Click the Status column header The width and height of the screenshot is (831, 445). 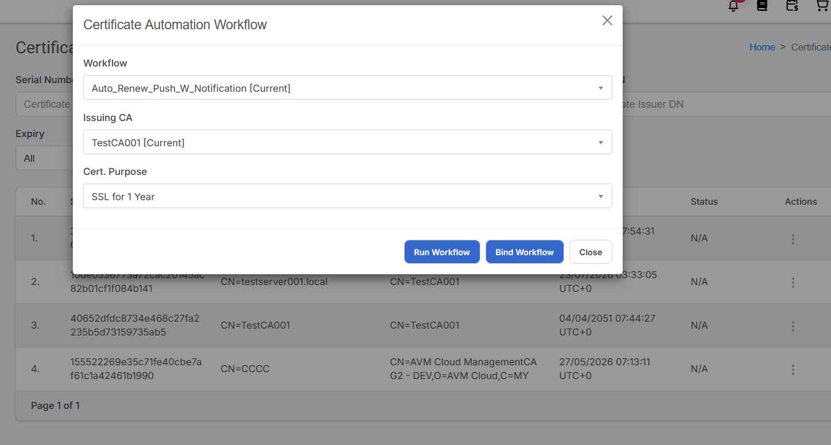(704, 201)
